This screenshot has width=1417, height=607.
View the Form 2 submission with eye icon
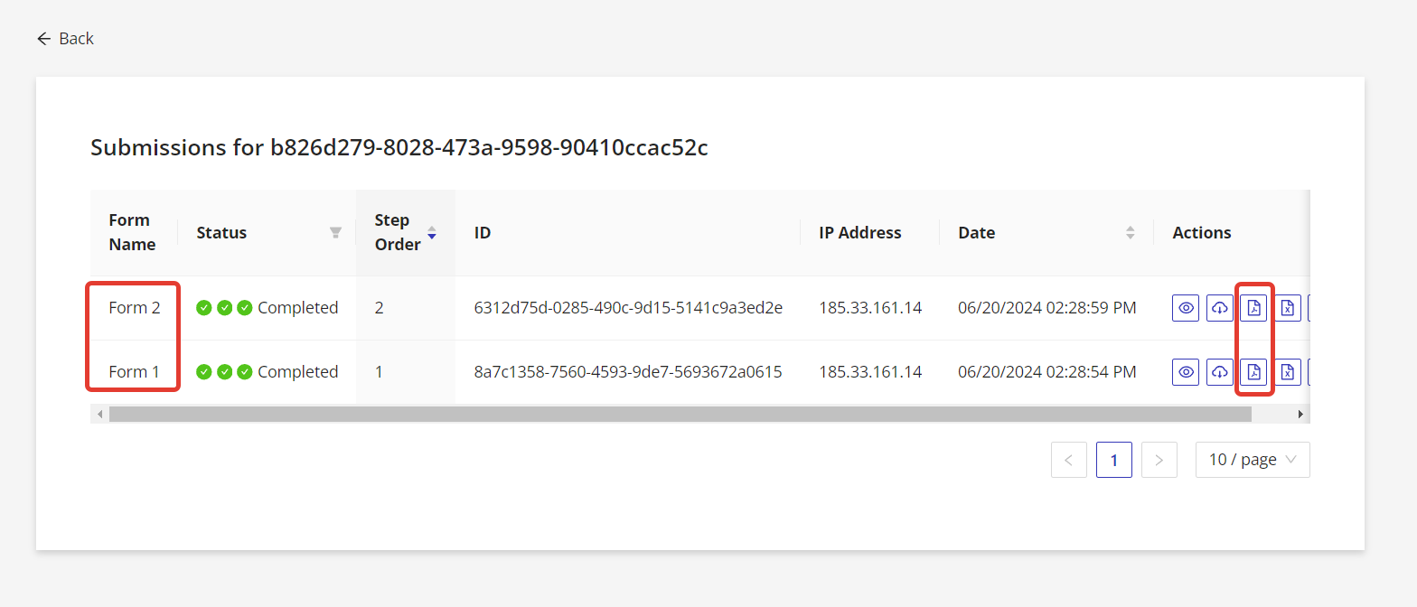tap(1187, 308)
